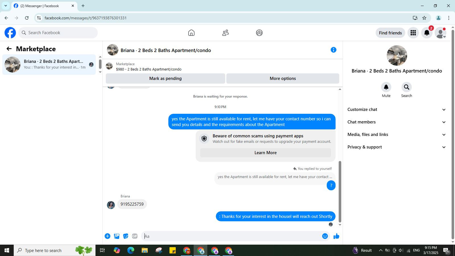Open the $980 Marketplace listing link
455x256 pixels.
[x=149, y=69]
